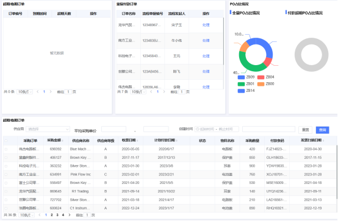This screenshot has width=338, height=221.
Task: Go to page 2 of bottom table
Action: pos(52,215)
